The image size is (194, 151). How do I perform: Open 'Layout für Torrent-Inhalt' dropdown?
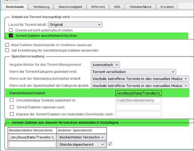[75, 25]
